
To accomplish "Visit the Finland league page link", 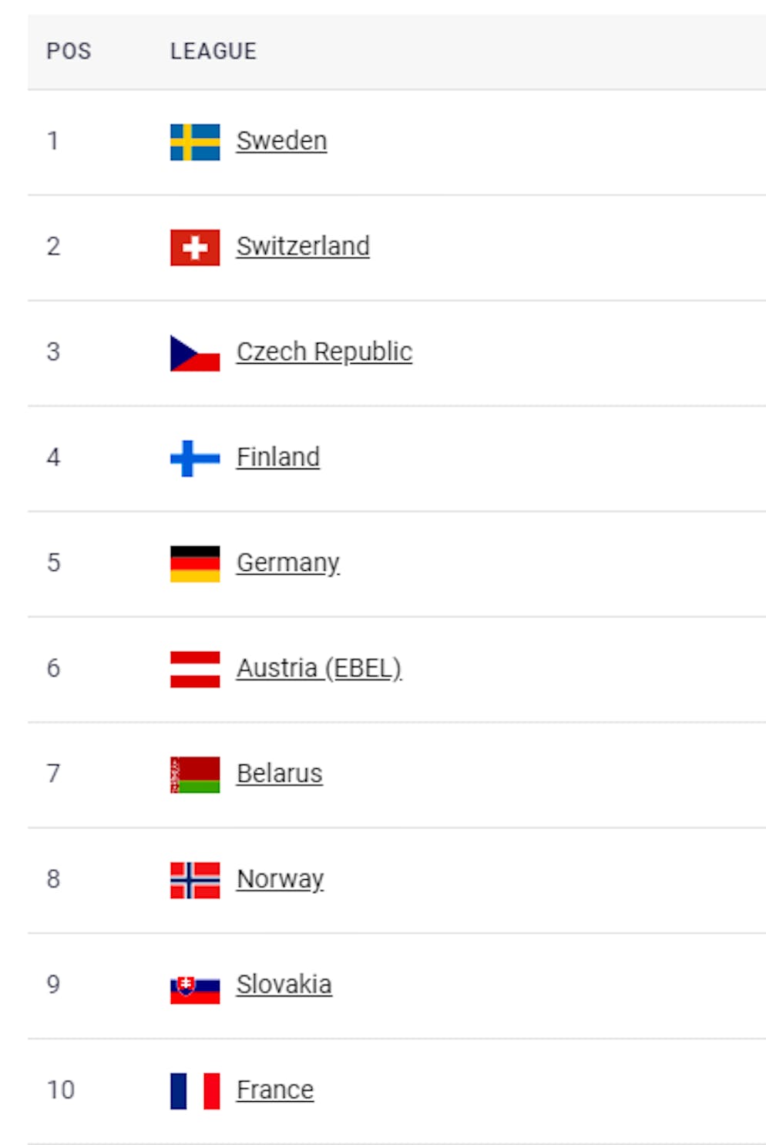I will [x=278, y=458].
